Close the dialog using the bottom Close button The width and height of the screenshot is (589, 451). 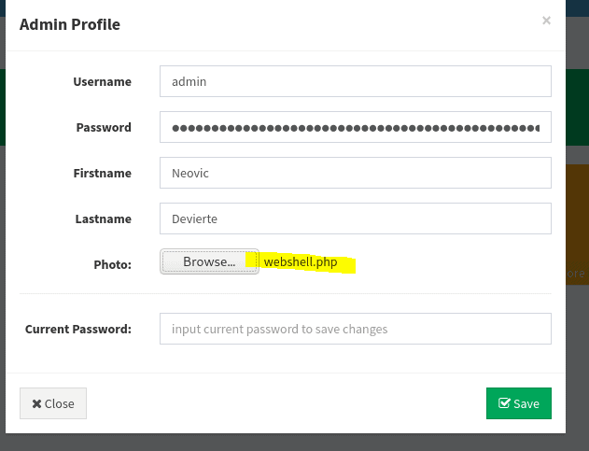point(53,403)
